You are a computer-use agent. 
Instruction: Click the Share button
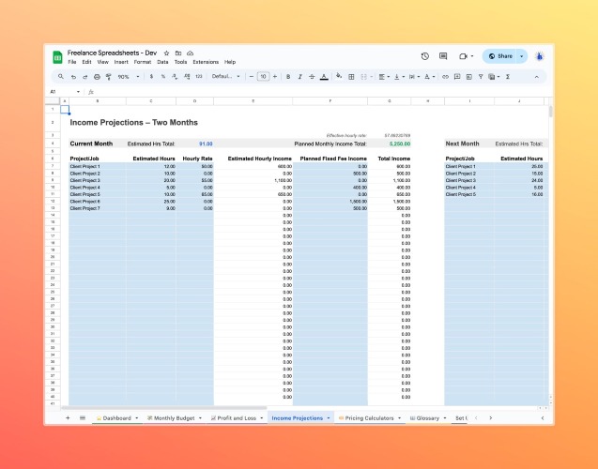(500, 56)
